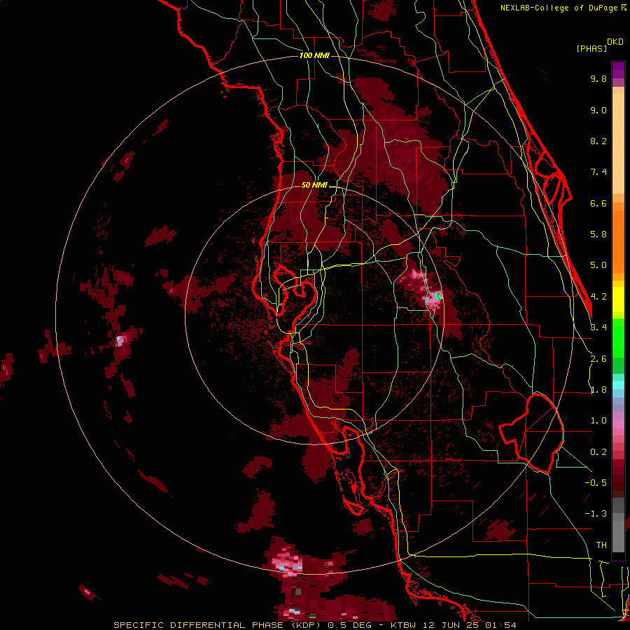Click the 1.0 scale value
Viewport: 630px width, 630px height.
tap(598, 421)
